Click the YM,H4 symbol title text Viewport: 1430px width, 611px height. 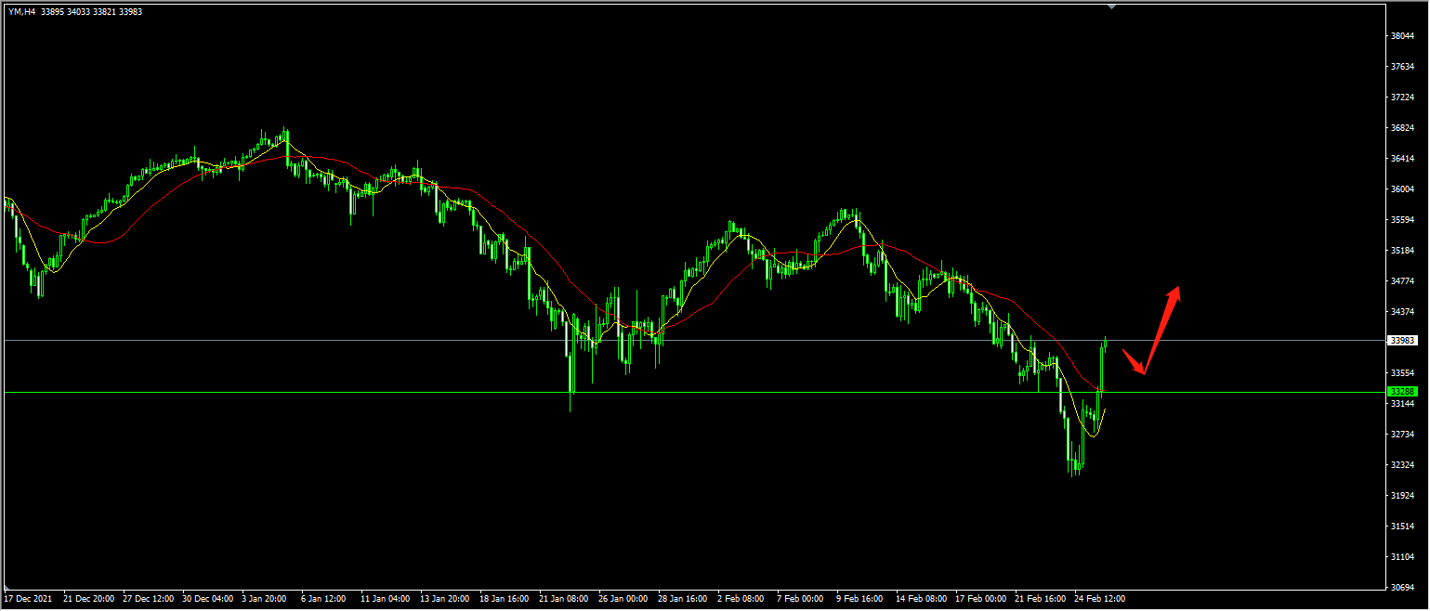(x=22, y=12)
